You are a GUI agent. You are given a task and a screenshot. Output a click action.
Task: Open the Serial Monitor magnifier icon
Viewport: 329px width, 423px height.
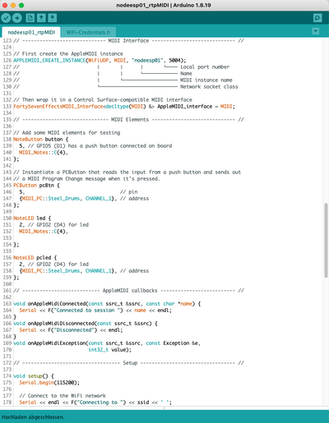(317, 18)
